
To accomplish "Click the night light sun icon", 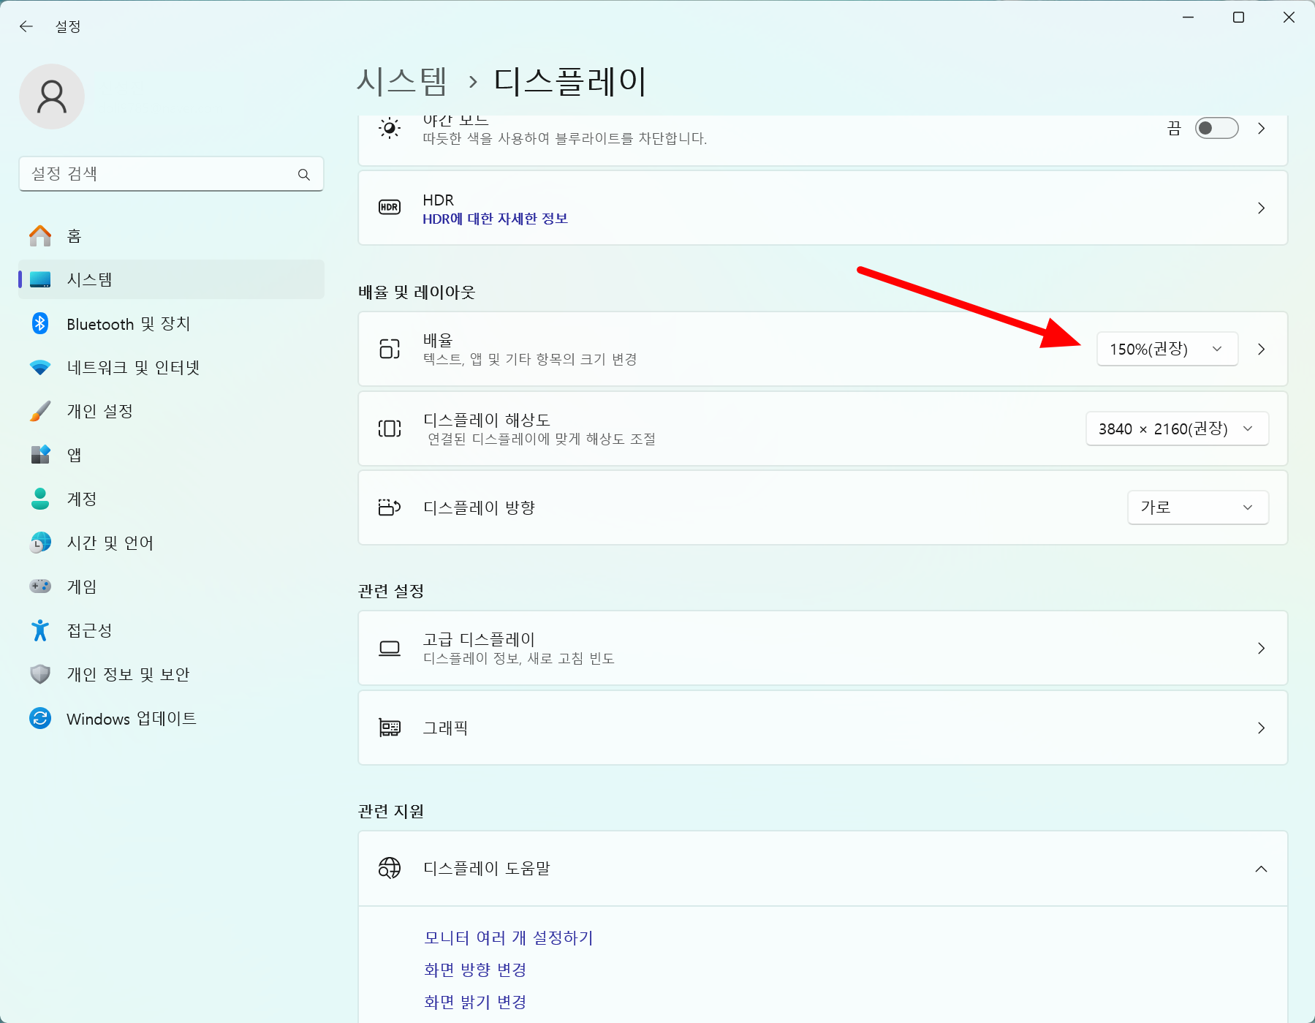I will click(x=390, y=129).
